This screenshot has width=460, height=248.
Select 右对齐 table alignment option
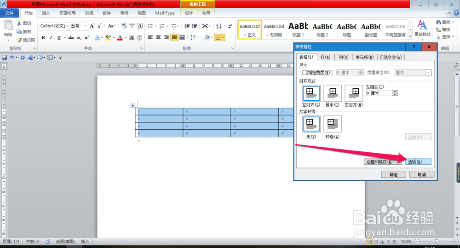354,93
